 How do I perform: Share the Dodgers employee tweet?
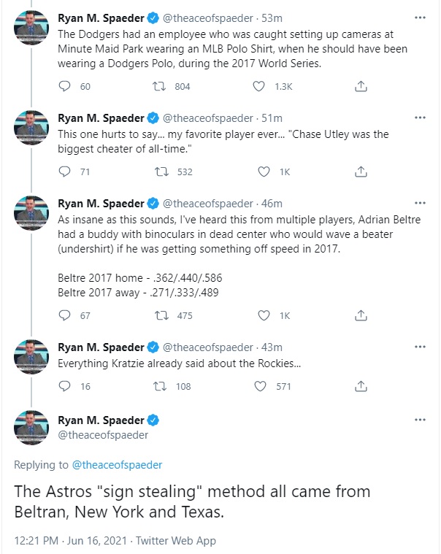coord(360,87)
